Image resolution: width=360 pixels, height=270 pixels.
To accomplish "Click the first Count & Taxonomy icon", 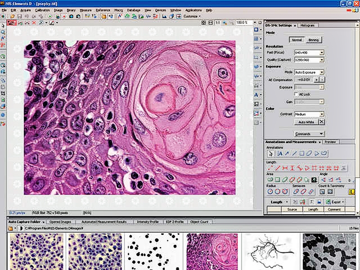I will pyautogui.click(x=321, y=191).
